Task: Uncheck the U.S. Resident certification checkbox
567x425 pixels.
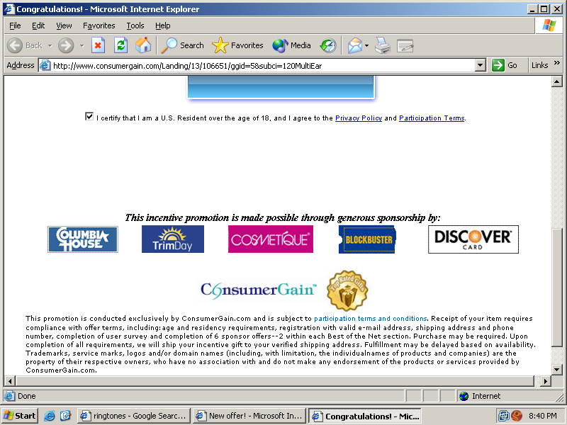Action: coord(89,116)
